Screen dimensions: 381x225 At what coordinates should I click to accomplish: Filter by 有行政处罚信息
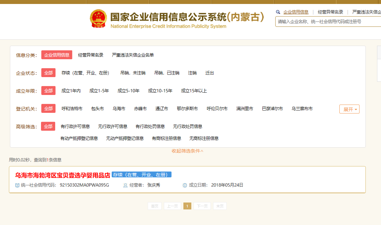(x=150, y=126)
